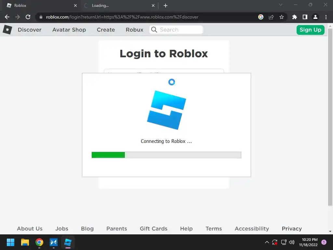Open the Accessibility footer link
Viewport: 333px width, 250px height.
pos(252,229)
